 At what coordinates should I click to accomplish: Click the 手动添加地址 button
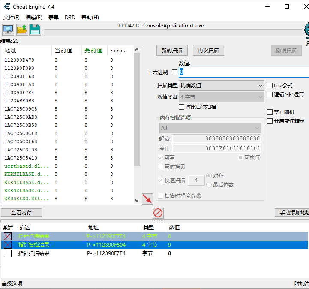[x=292, y=213]
